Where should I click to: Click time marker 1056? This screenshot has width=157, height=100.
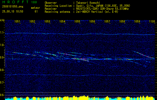pos(92,21)
